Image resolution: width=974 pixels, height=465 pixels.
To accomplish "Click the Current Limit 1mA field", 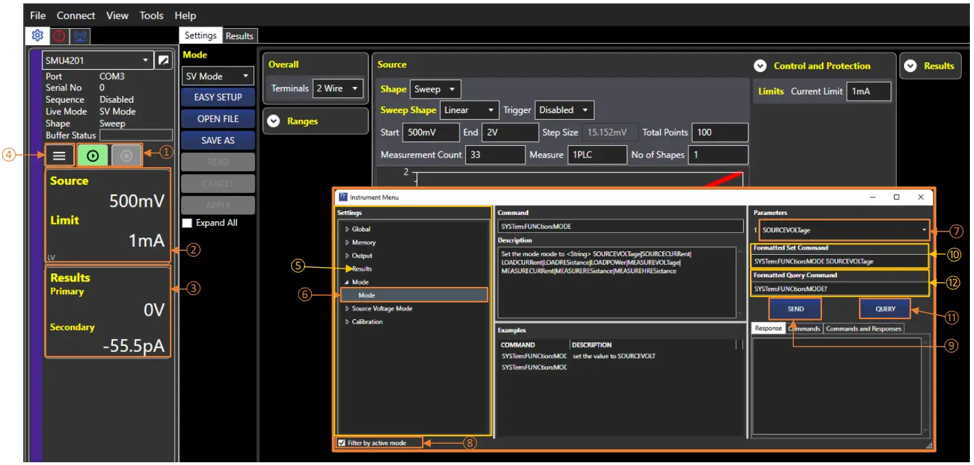I will coord(869,91).
